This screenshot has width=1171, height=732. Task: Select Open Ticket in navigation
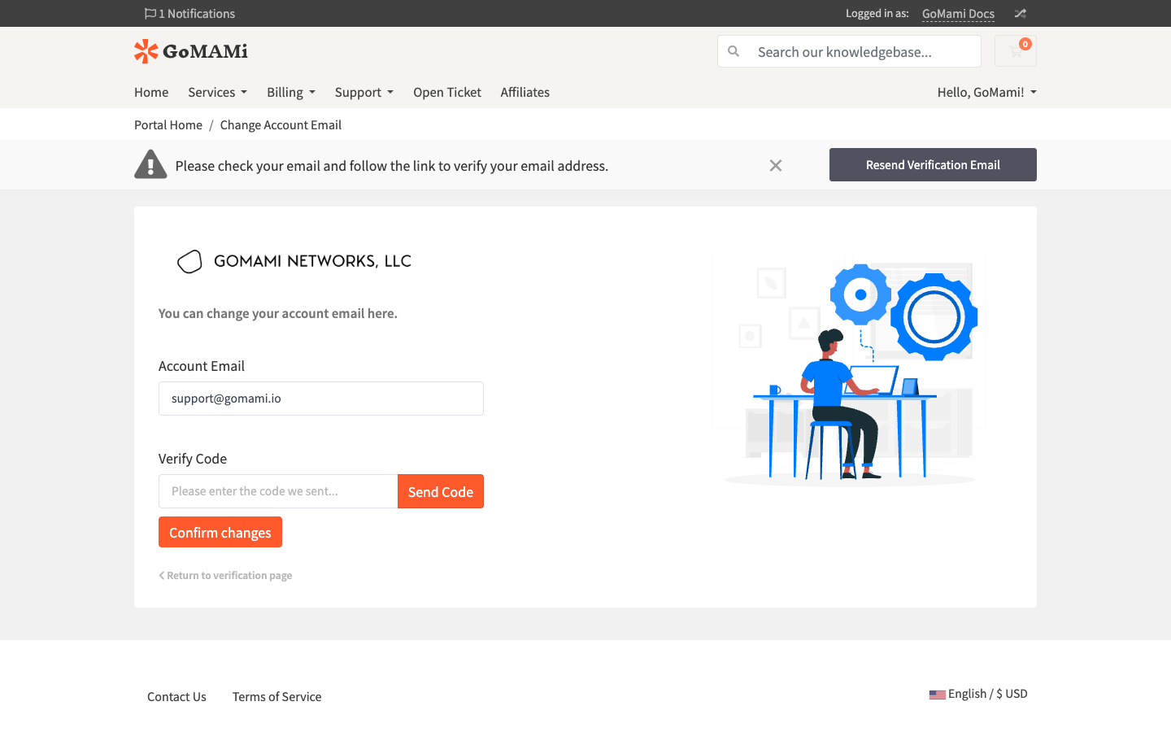(x=447, y=93)
